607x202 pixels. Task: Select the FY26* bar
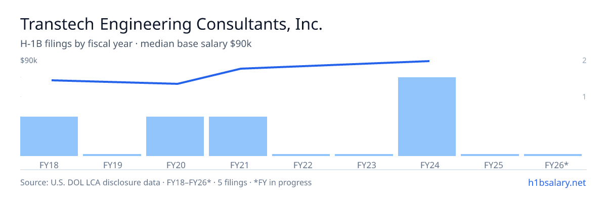[553, 155]
